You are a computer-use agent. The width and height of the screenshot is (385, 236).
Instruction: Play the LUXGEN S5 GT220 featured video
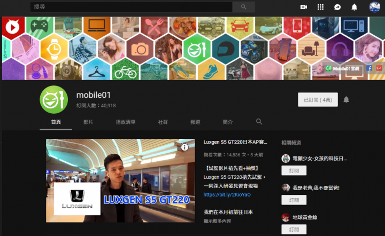coord(120,180)
